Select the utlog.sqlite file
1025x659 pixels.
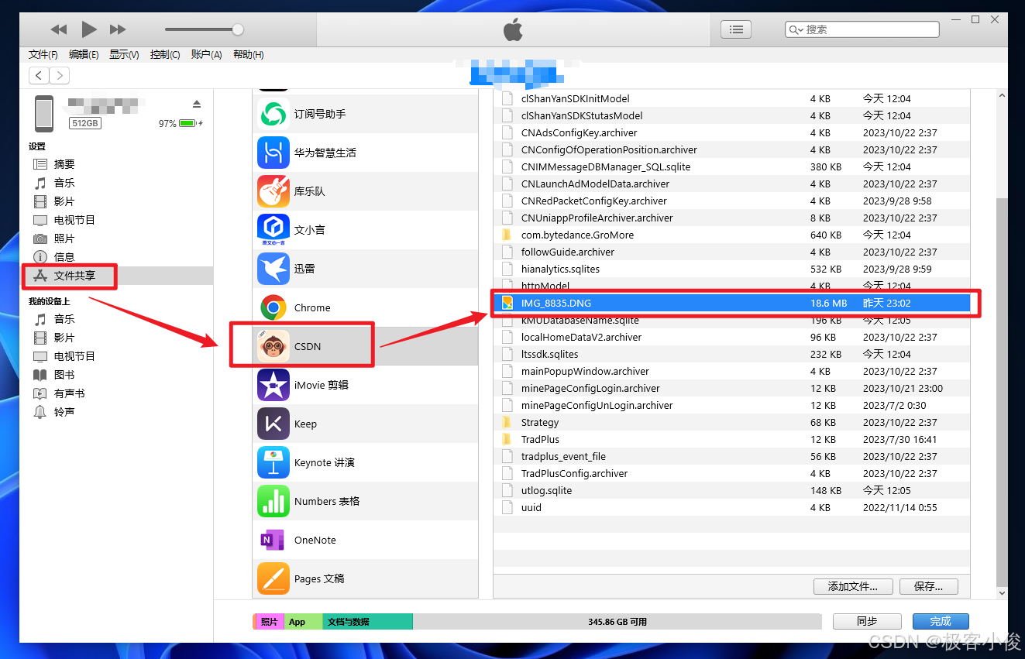click(x=731, y=490)
